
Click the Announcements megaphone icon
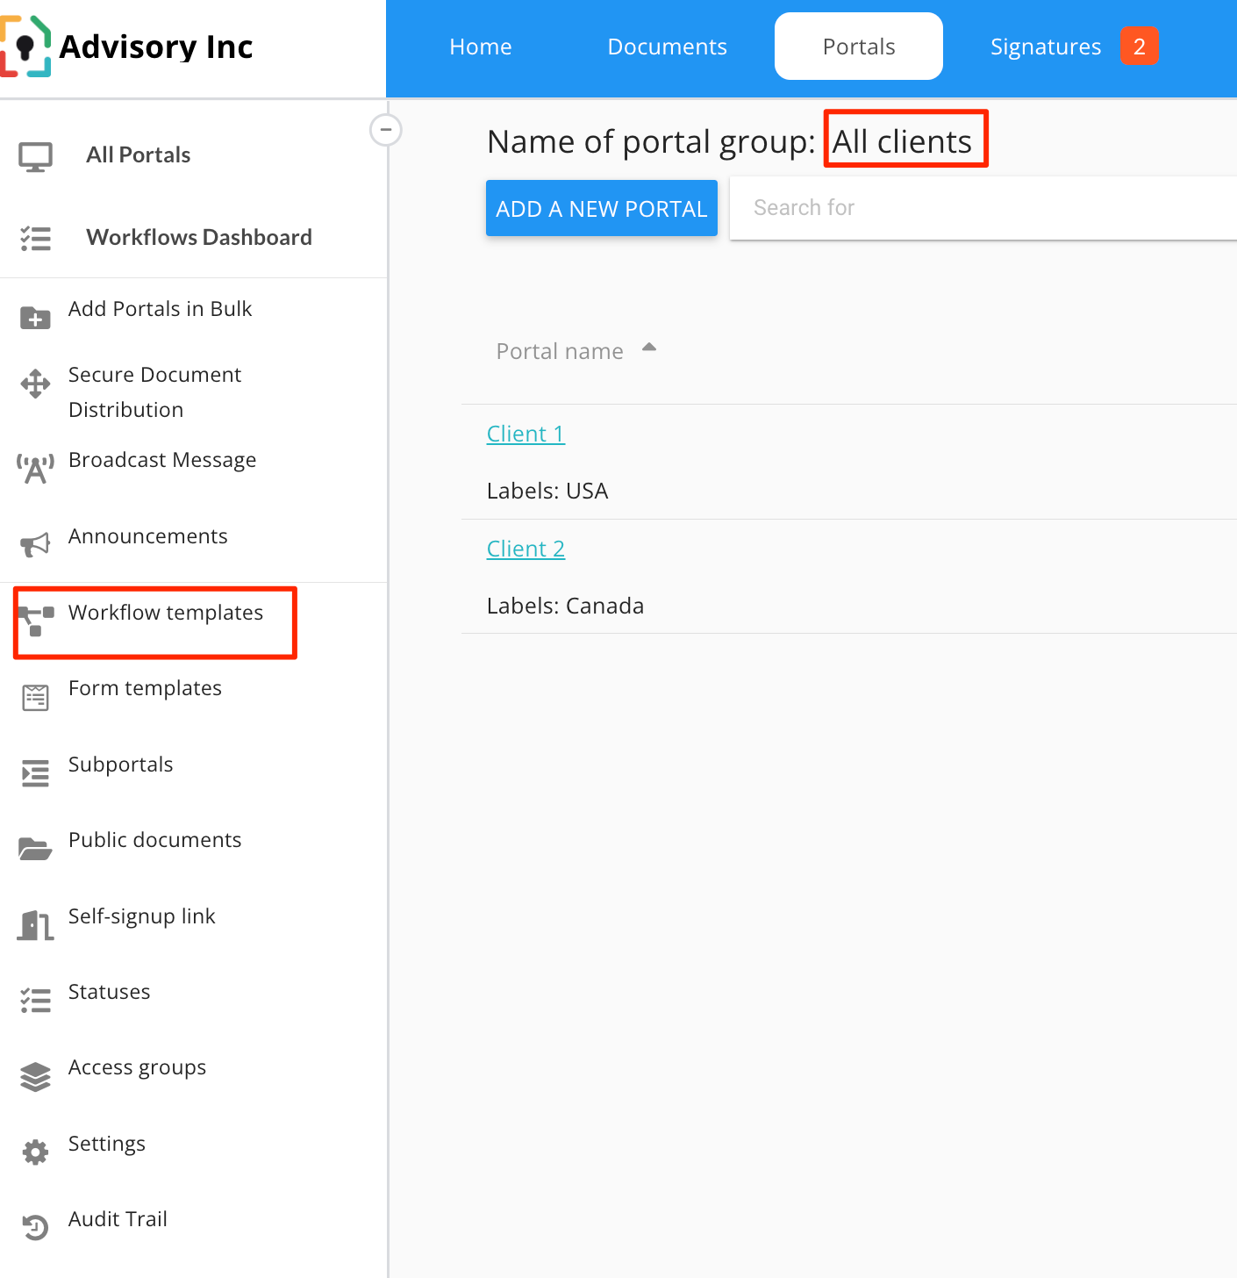35,544
